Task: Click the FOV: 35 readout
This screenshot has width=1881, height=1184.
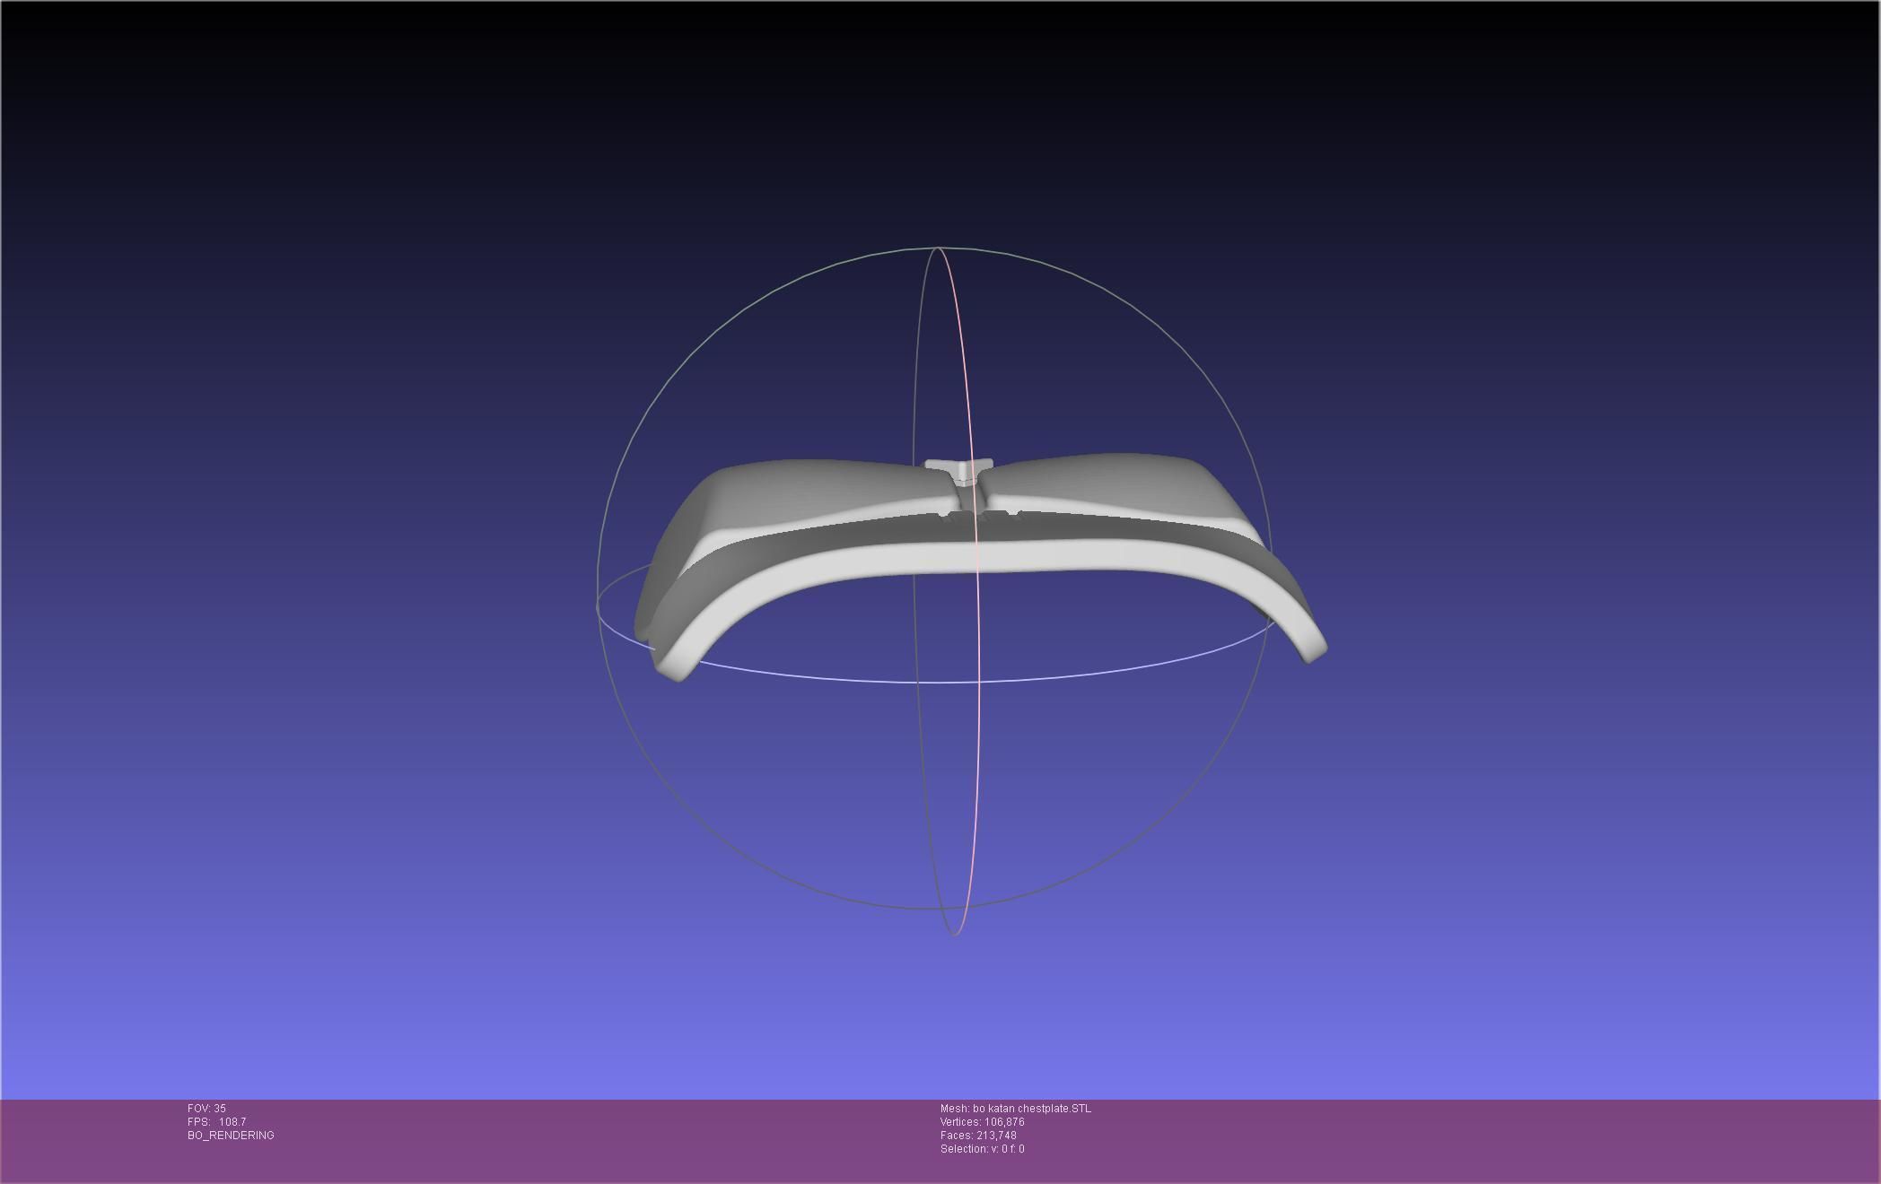Action: 206,1109
